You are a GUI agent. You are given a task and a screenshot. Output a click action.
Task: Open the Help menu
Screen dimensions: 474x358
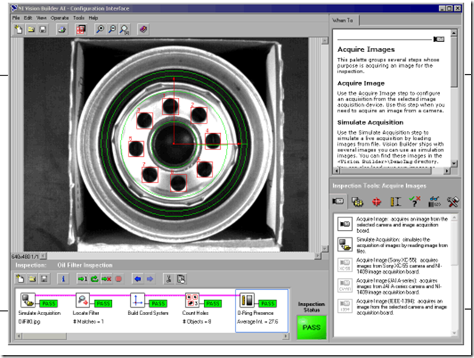point(93,18)
